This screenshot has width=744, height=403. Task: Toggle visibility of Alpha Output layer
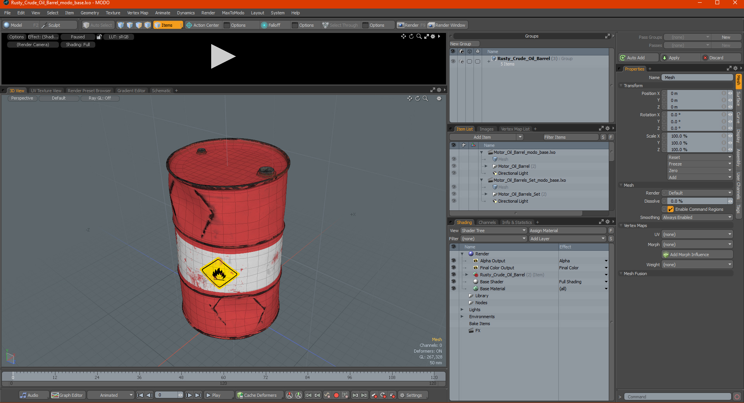453,261
